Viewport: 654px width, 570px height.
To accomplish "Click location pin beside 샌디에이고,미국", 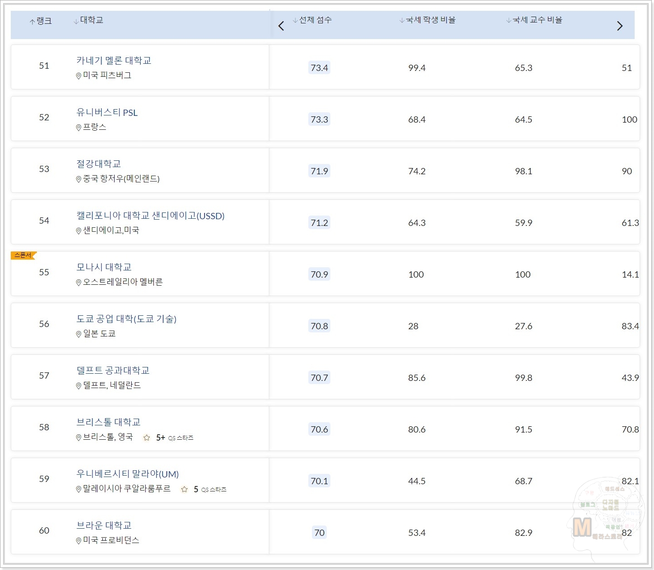I will click(79, 231).
